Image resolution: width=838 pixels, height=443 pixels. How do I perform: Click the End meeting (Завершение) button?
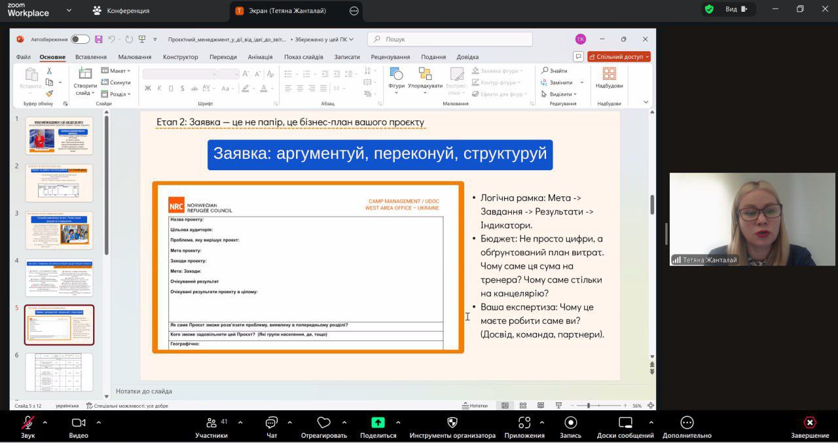[810, 423]
